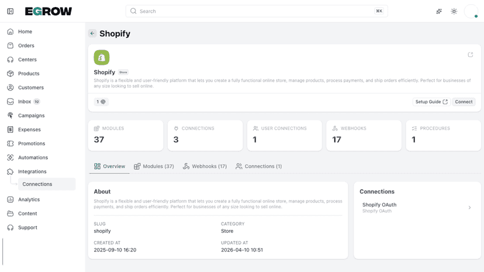Click the Support headset icon
The image size is (484, 272).
tap(10, 228)
